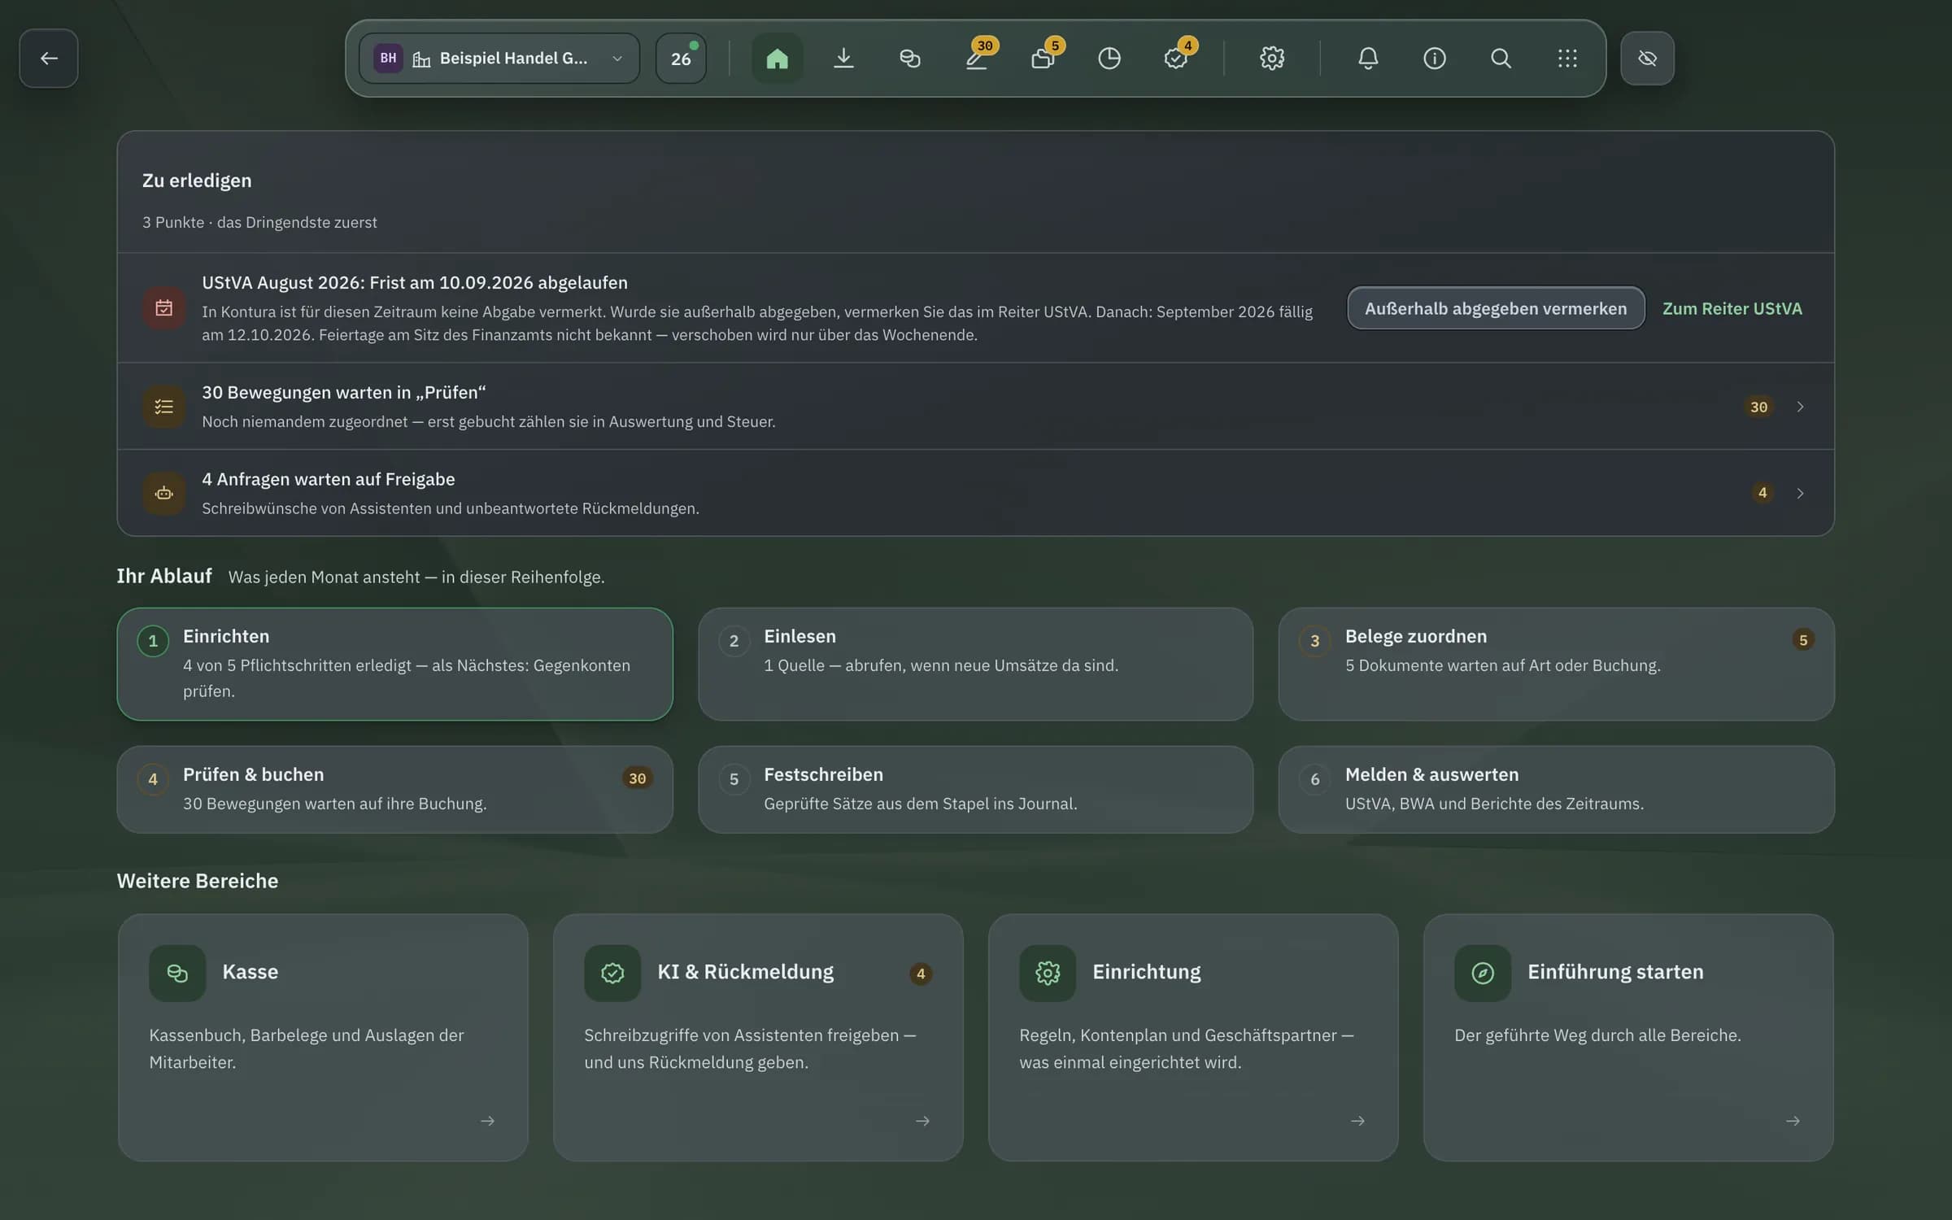The height and width of the screenshot is (1220, 1952).
Task: Open the Kasse coins icon in toolbar
Action: point(910,58)
